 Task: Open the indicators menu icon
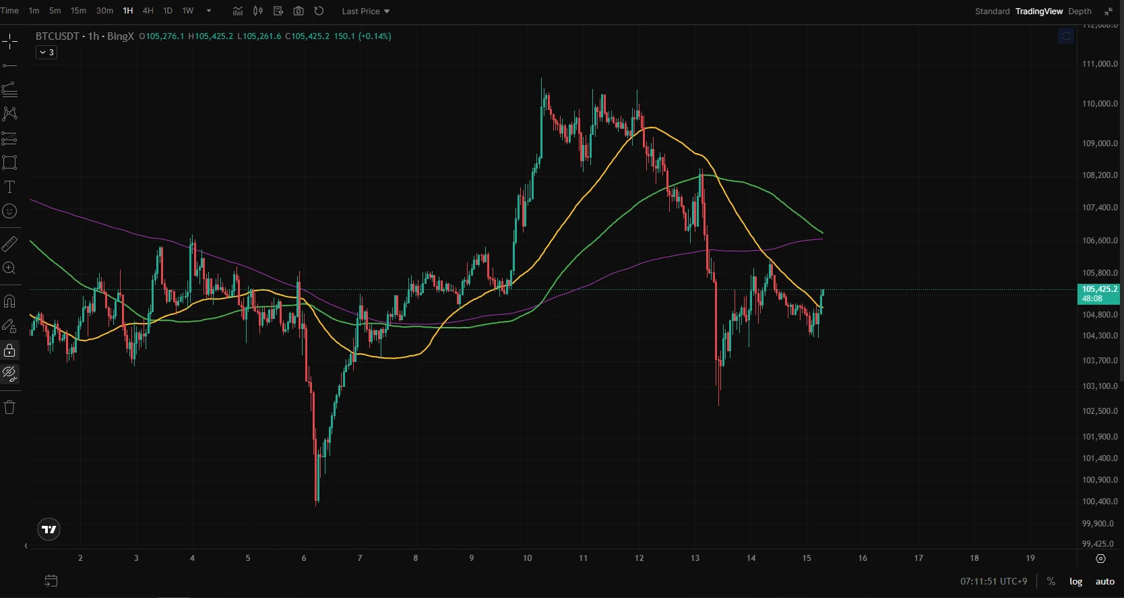tap(238, 11)
